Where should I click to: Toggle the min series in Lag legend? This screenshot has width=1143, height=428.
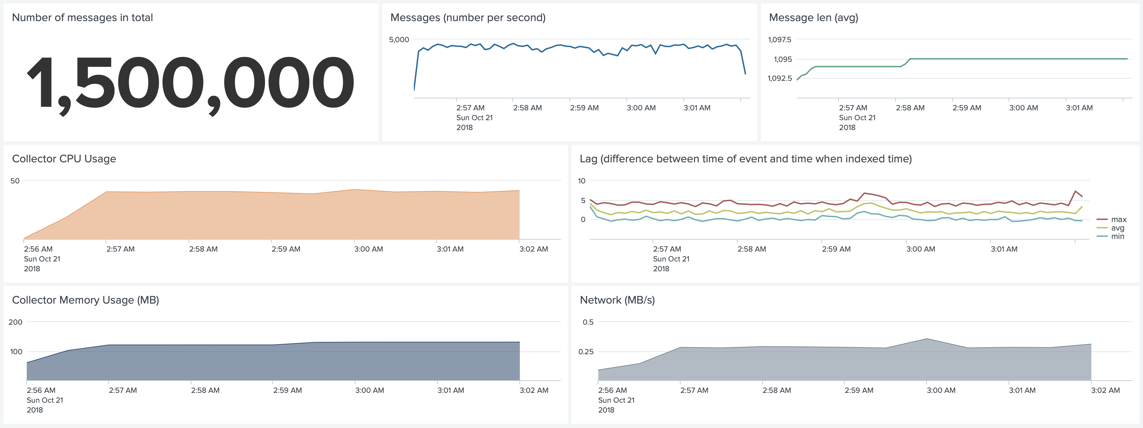[1117, 236]
